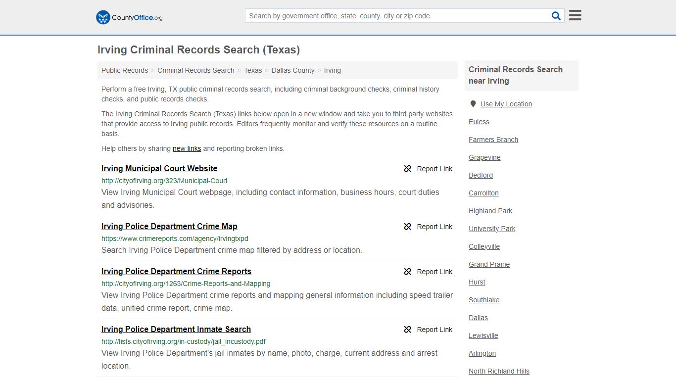Select Hurst from sidebar
The width and height of the screenshot is (676, 380).
pyautogui.click(x=477, y=282)
